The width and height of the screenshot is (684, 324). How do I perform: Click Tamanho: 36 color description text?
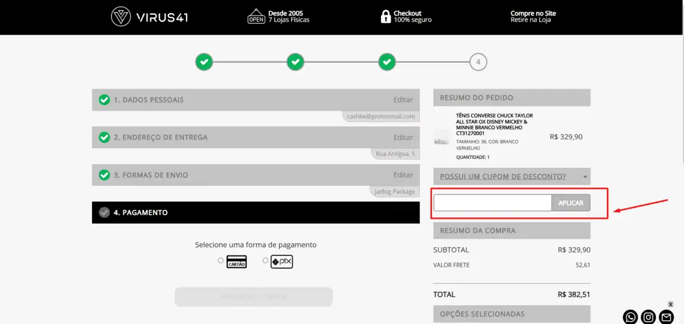[487, 145]
